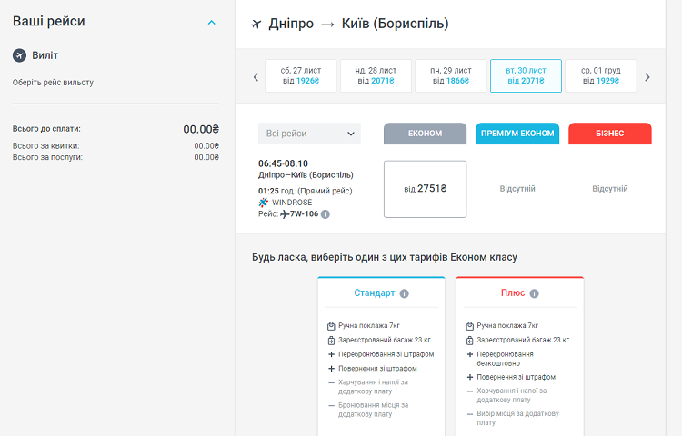Image resolution: width=682 pixels, height=436 pixels.
Task: Click the ПРЕМІУМ ЕКОНОМ class button
Action: click(x=517, y=134)
